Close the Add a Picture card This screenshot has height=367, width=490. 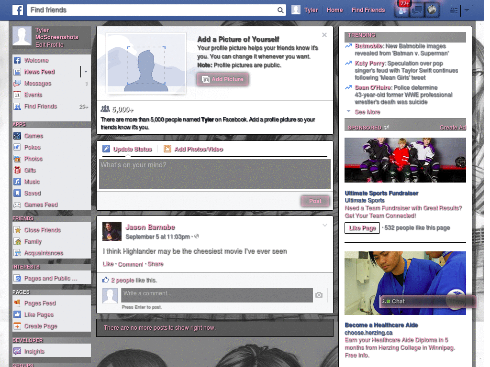tap(324, 35)
